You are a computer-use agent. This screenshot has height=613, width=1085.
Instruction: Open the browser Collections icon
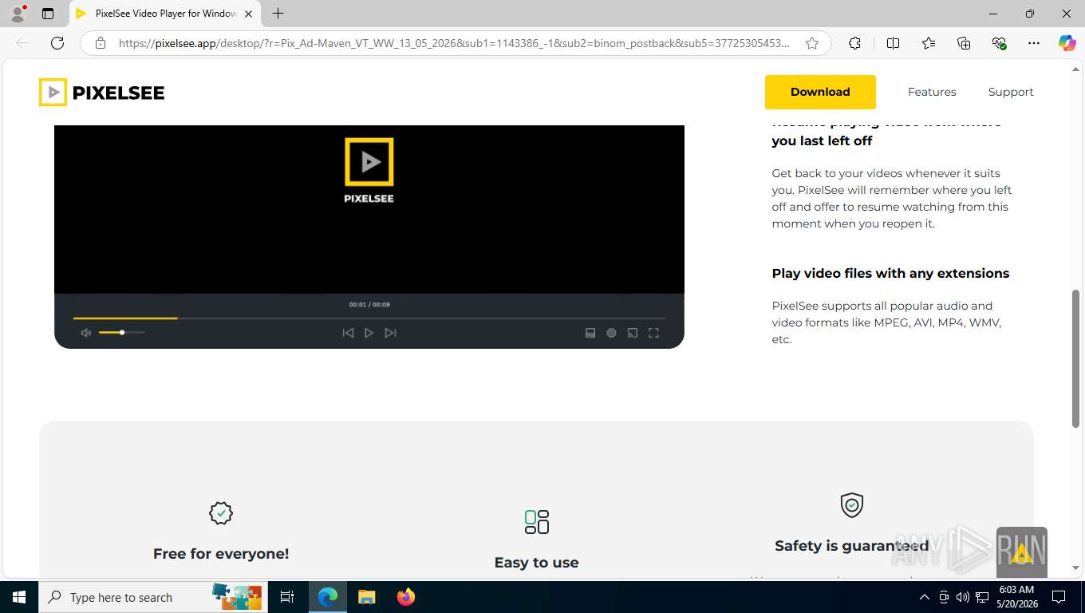(964, 43)
